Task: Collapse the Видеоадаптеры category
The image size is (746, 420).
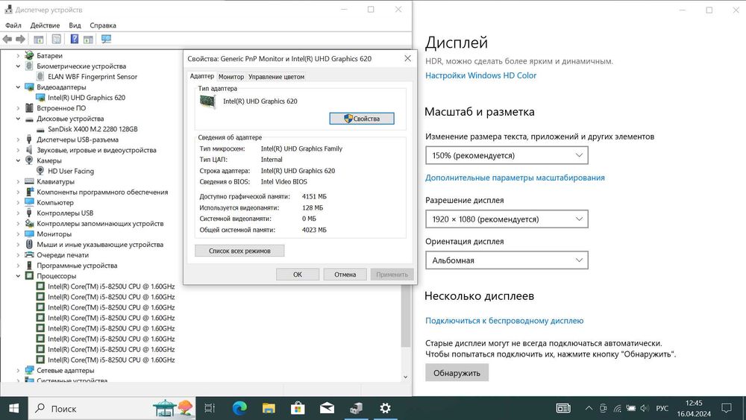Action: point(18,87)
